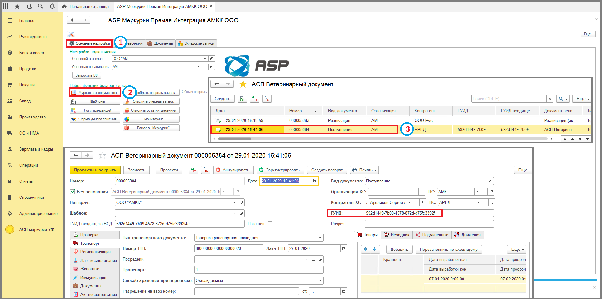Click Создать in document list
This screenshot has height=299, width=602.
tap(222, 99)
